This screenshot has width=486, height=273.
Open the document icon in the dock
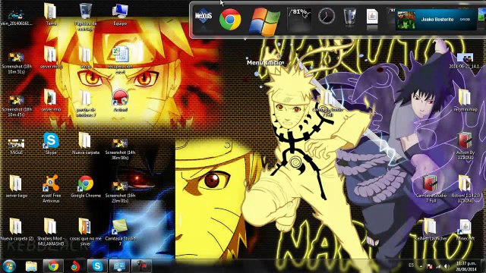[372, 17]
